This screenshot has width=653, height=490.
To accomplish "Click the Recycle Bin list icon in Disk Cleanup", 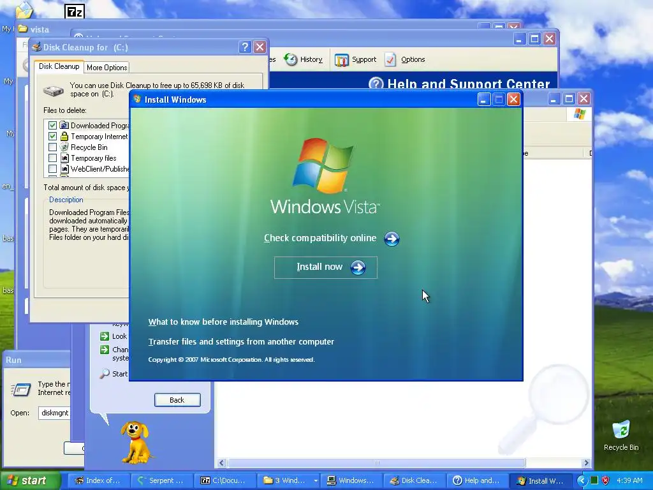I will point(64,147).
